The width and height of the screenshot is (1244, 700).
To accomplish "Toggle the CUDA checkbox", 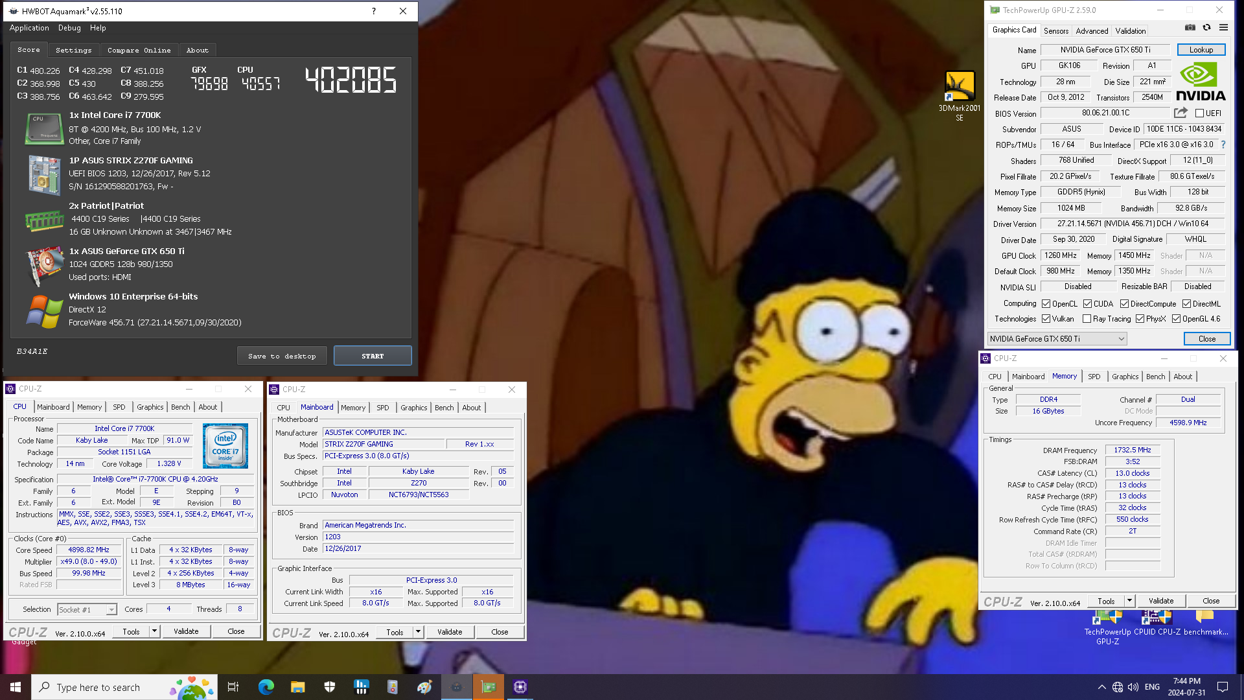I will (1087, 304).
